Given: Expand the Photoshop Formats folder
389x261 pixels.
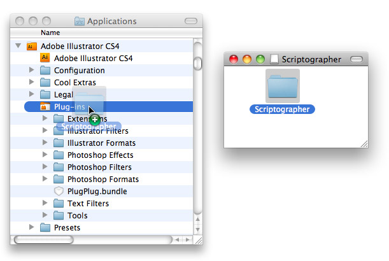Looking at the screenshot, I should [45, 179].
